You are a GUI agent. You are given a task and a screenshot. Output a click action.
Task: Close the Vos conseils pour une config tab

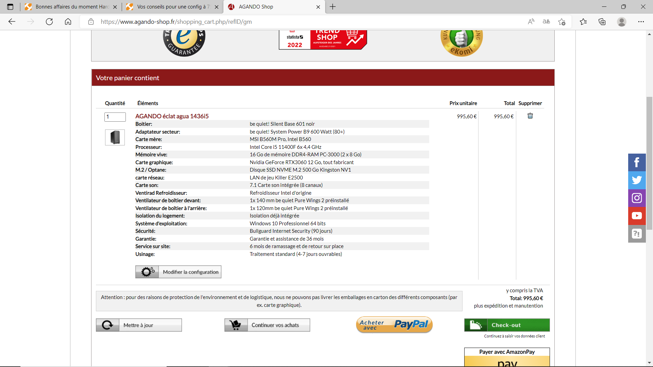tap(217, 7)
